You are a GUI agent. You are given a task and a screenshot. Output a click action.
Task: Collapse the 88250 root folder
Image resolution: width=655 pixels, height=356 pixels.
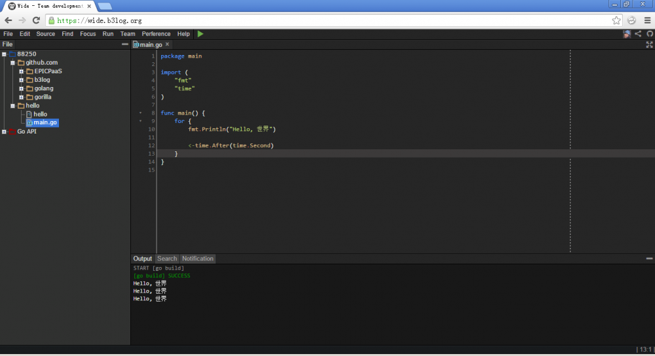pyautogui.click(x=5, y=54)
